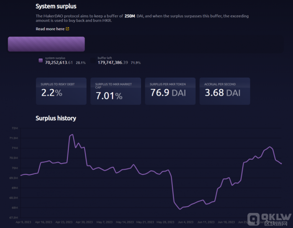Click the April peak on surplus chart line

(x=72, y=135)
